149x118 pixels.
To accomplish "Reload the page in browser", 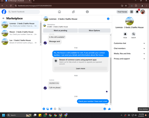I will tap(11, 6).
